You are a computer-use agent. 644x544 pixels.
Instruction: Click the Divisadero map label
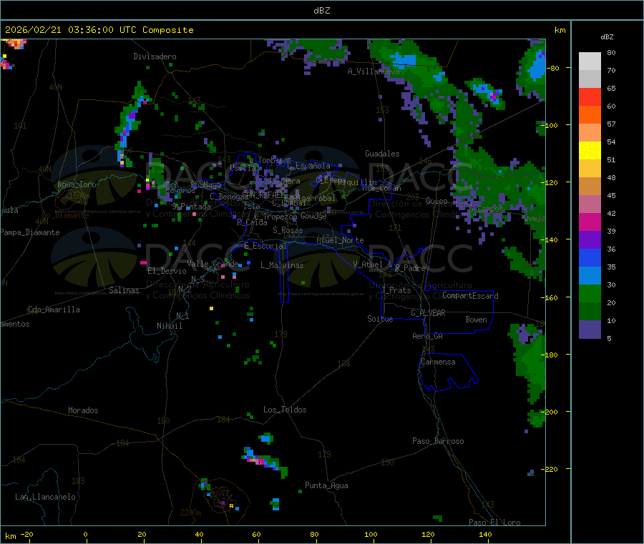pos(155,56)
